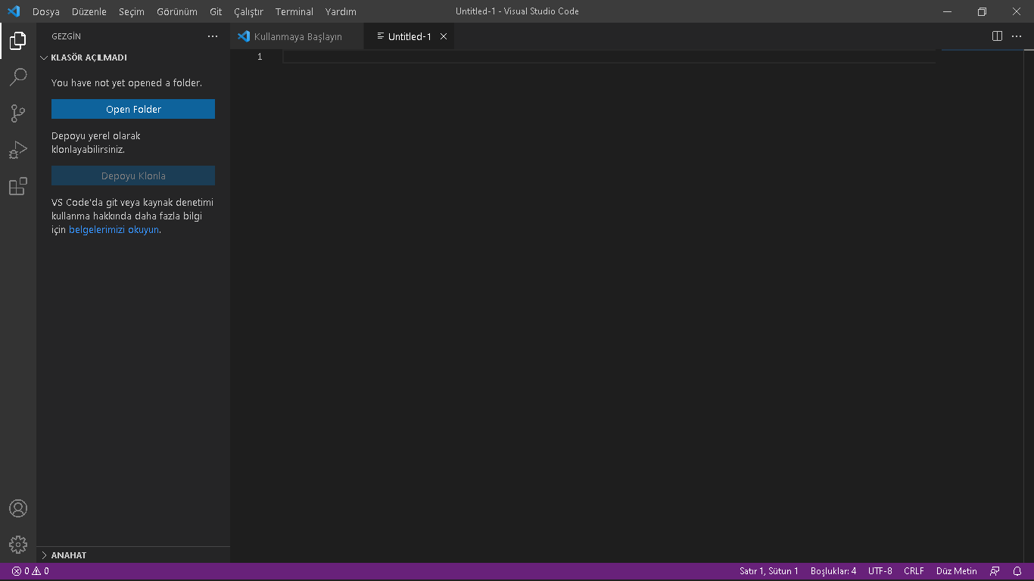Open the Yardım menu
The height and width of the screenshot is (581, 1034).
click(x=341, y=11)
